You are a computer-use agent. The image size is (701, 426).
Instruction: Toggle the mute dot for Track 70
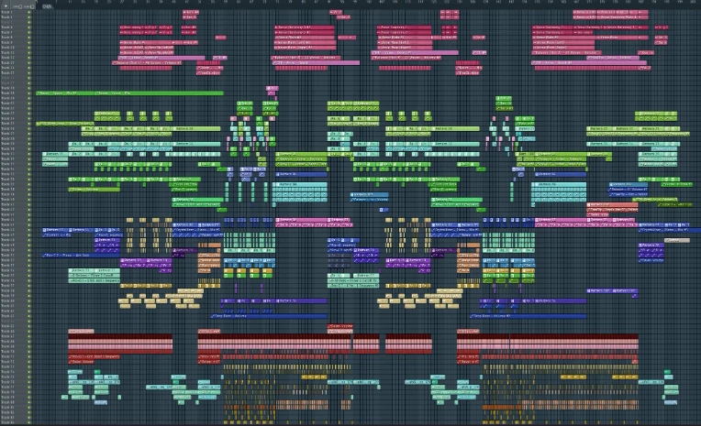(29, 352)
